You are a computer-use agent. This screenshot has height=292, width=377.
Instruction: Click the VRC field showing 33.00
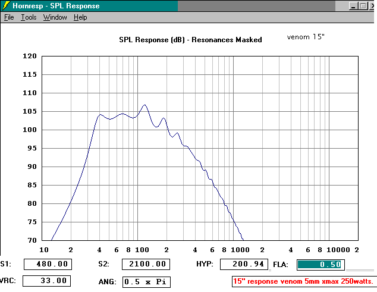click(x=46, y=281)
